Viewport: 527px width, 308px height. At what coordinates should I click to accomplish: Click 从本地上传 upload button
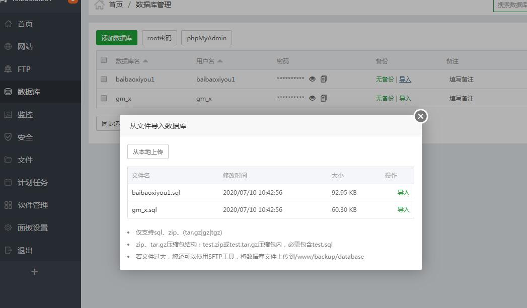(x=147, y=151)
